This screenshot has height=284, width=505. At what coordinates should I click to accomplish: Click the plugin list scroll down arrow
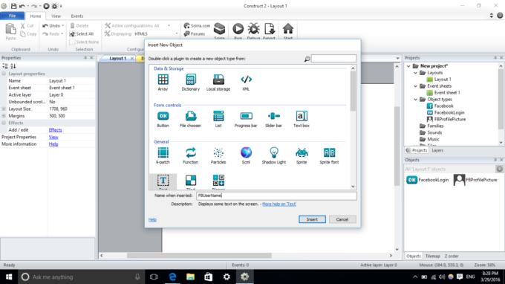click(x=353, y=187)
